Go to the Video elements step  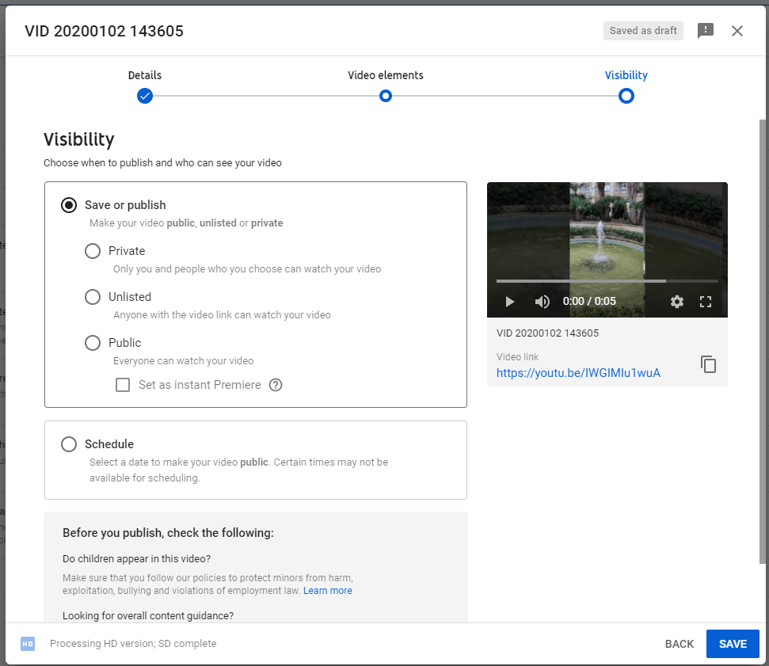(386, 75)
